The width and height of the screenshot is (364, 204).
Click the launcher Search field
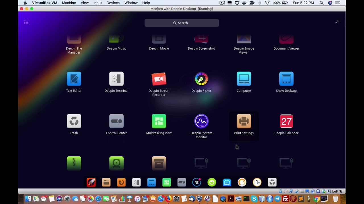pyautogui.click(x=182, y=23)
